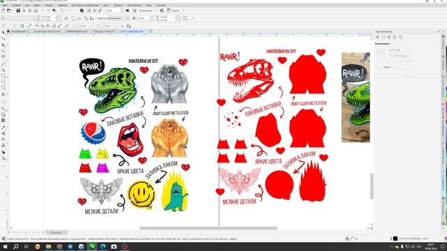447x251 pixels.
Task: Select the Artistic Media tool in the toolbox
Action: [3, 70]
